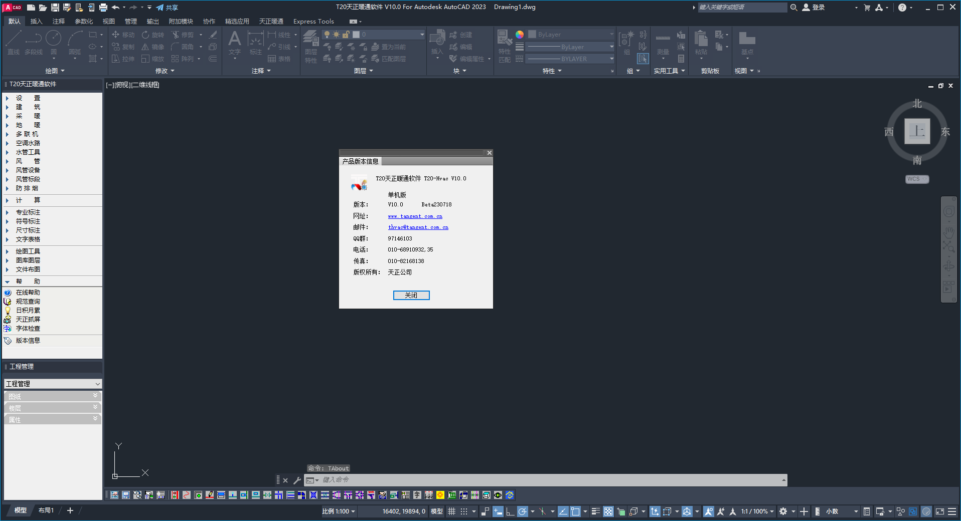Open the layer selection dropdown
Image resolution: width=961 pixels, height=521 pixels.
tap(422, 35)
